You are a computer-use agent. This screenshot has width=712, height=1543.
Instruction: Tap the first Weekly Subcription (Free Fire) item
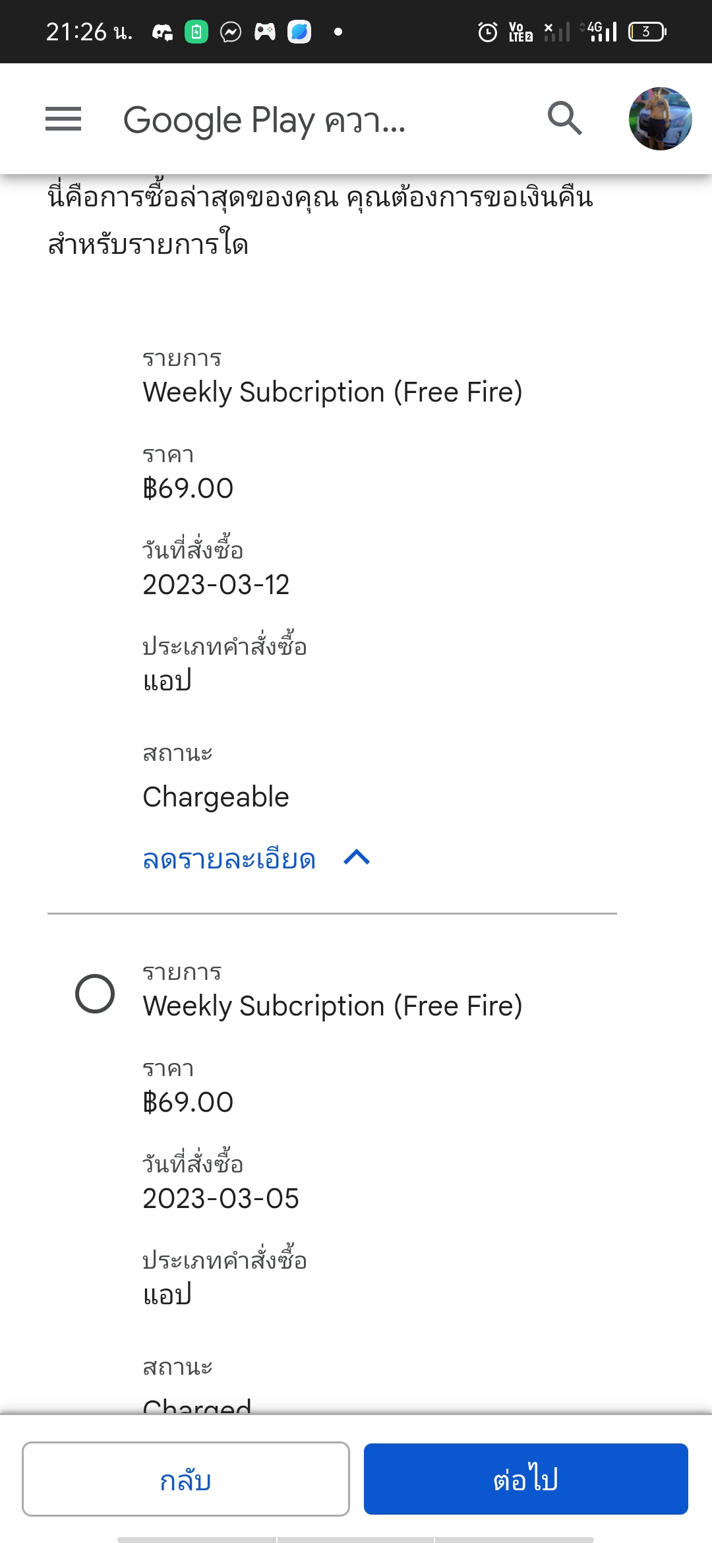332,392
